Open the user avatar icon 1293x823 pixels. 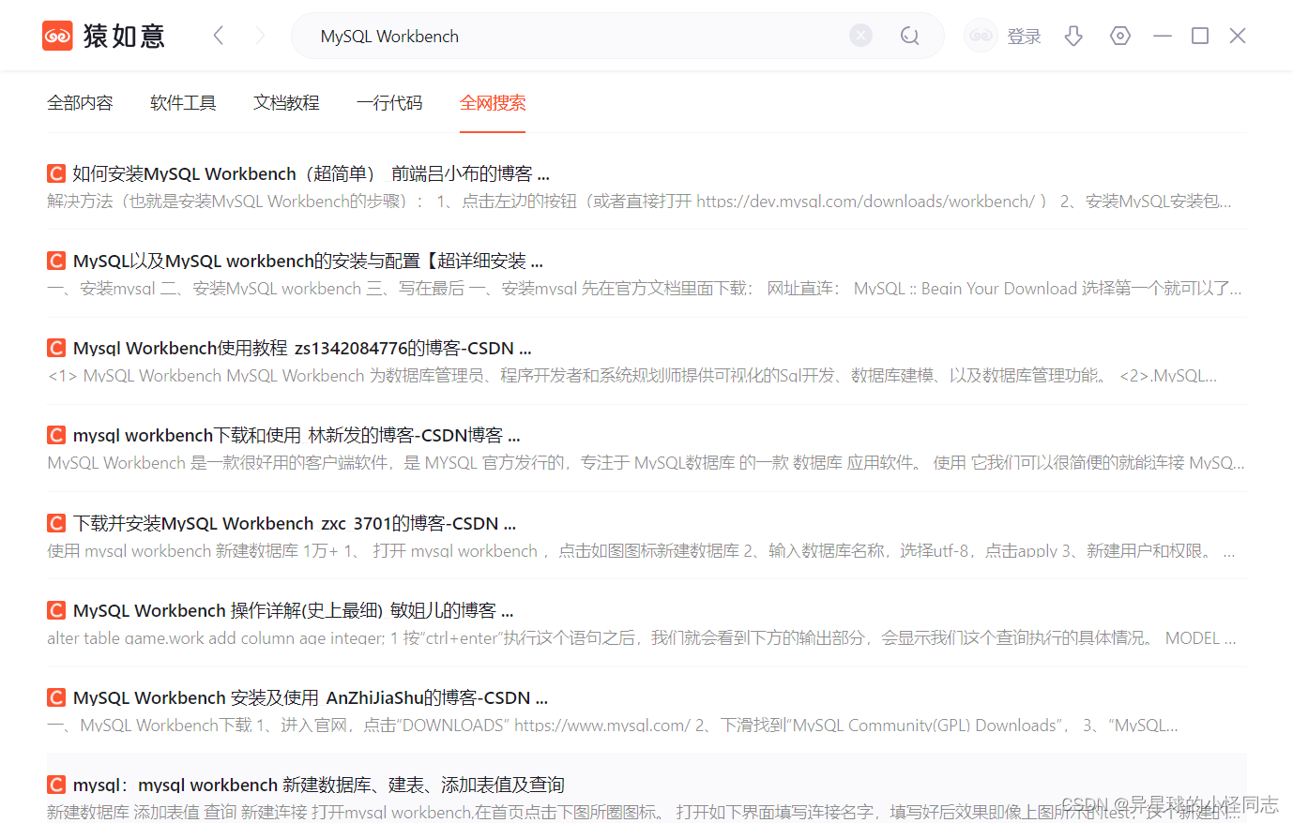981,36
